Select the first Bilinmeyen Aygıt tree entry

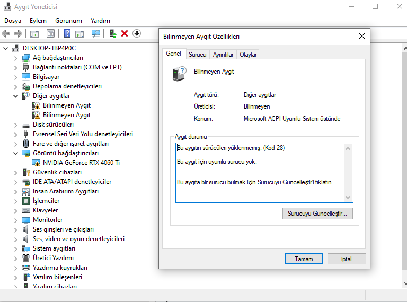tap(66, 105)
